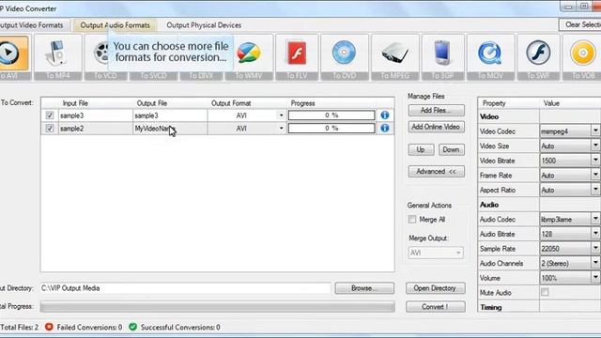Collapse settings with Advanced << button
601x338 pixels.
(436, 171)
